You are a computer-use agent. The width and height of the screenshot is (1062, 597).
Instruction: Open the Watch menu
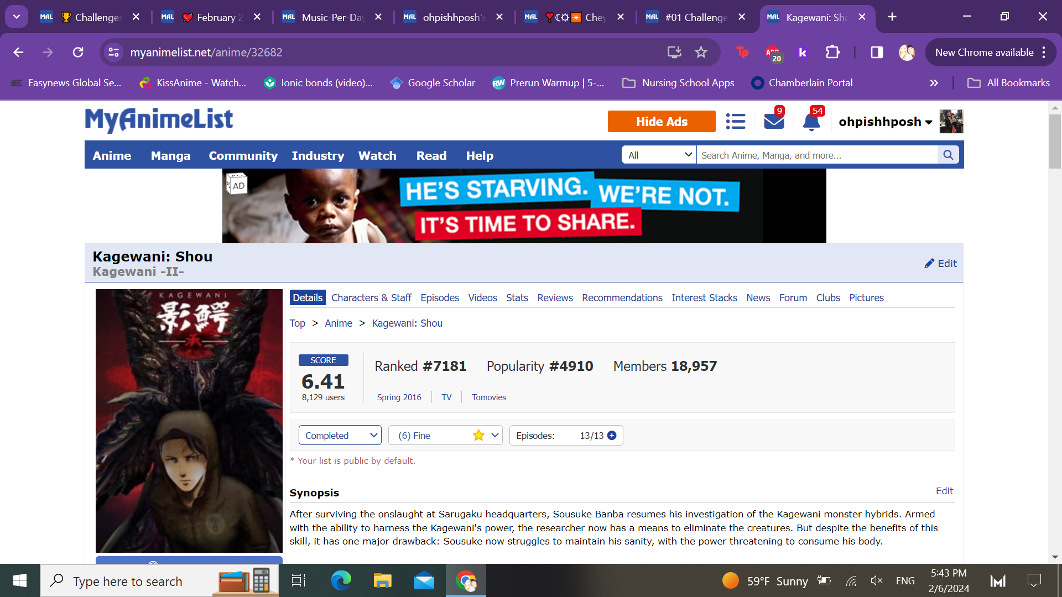pyautogui.click(x=377, y=155)
